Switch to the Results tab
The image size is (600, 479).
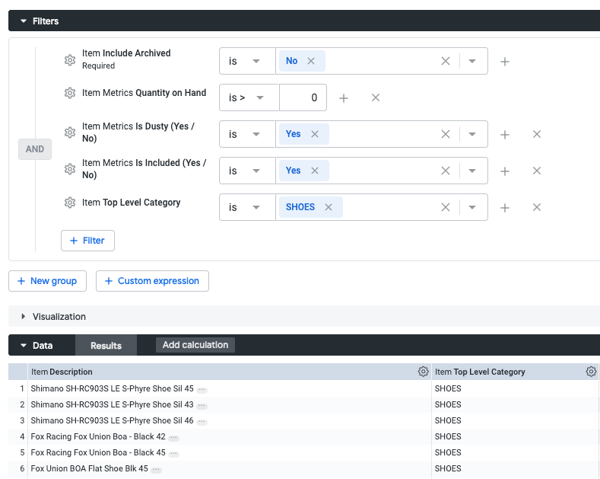click(x=106, y=345)
